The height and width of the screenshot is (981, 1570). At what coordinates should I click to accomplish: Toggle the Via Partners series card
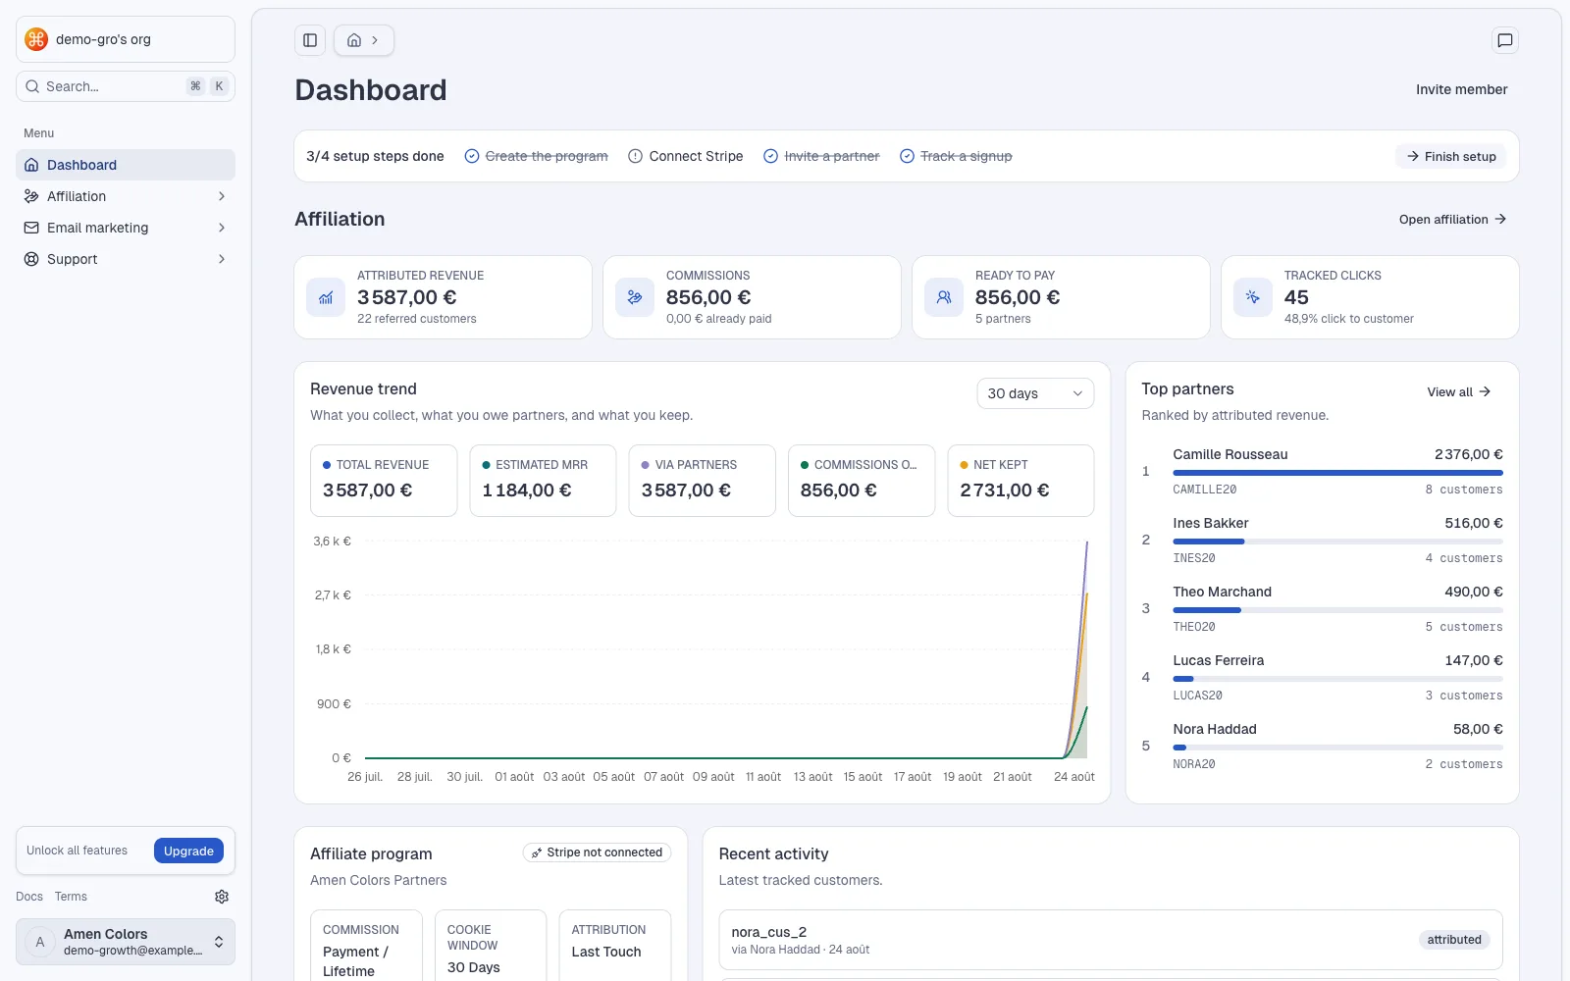pyautogui.click(x=702, y=481)
